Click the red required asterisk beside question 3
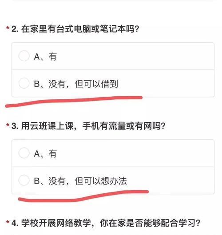Viewport: 222px width, 235px height. click(8, 125)
